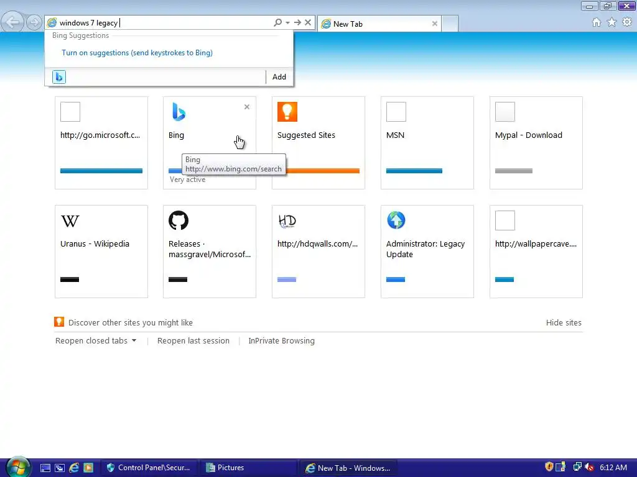Click the Uranus - Wikipedia title text
Screen dimensions: 637x477
pyautogui.click(x=95, y=243)
